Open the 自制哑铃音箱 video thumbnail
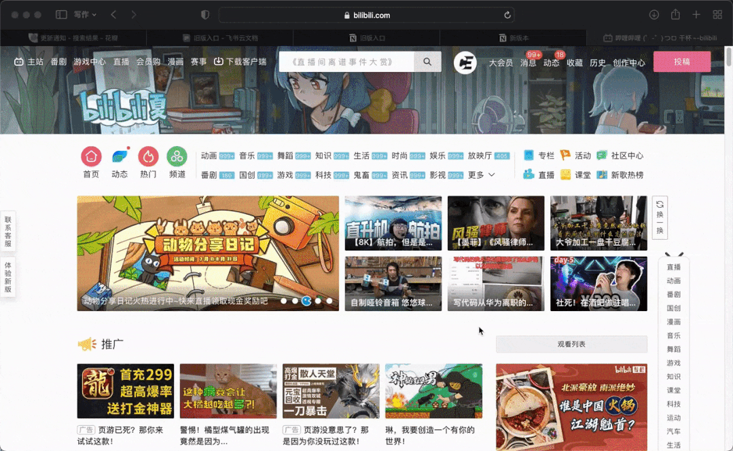 tap(393, 284)
